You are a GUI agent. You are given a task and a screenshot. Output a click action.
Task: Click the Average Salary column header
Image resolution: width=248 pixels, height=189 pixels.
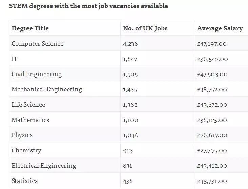pyautogui.click(x=220, y=28)
